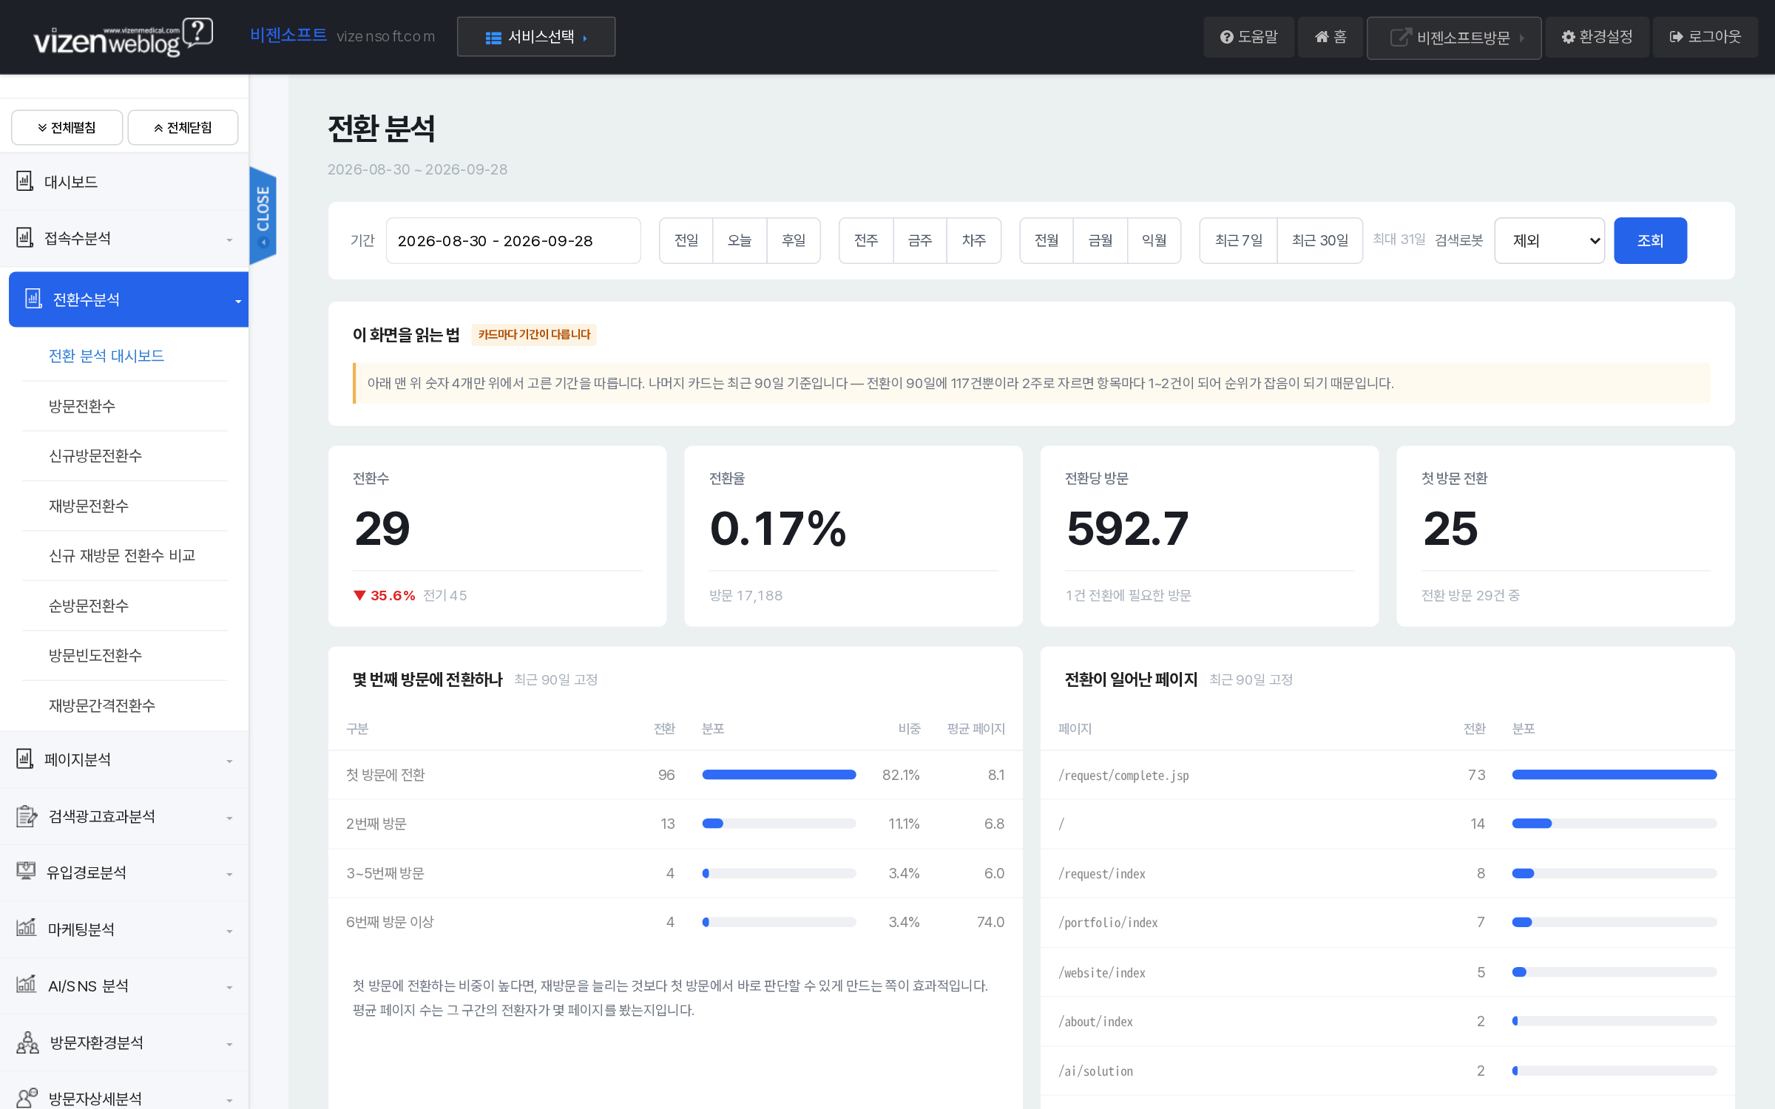
Task: Open 신규 재방문 전환수 비교 item
Action: tap(122, 555)
